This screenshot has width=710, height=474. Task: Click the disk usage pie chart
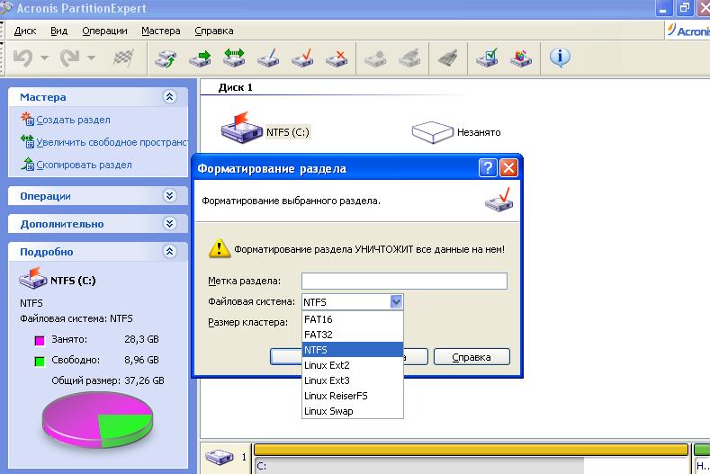click(x=97, y=420)
